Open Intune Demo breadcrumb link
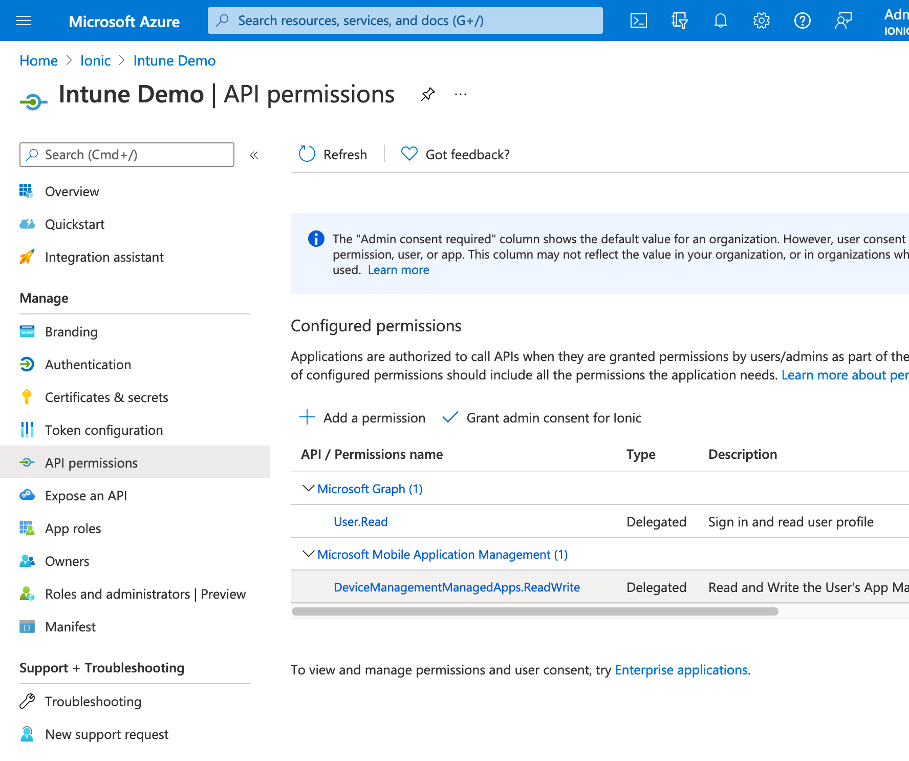Screen dimensions: 909x761 [x=175, y=61]
